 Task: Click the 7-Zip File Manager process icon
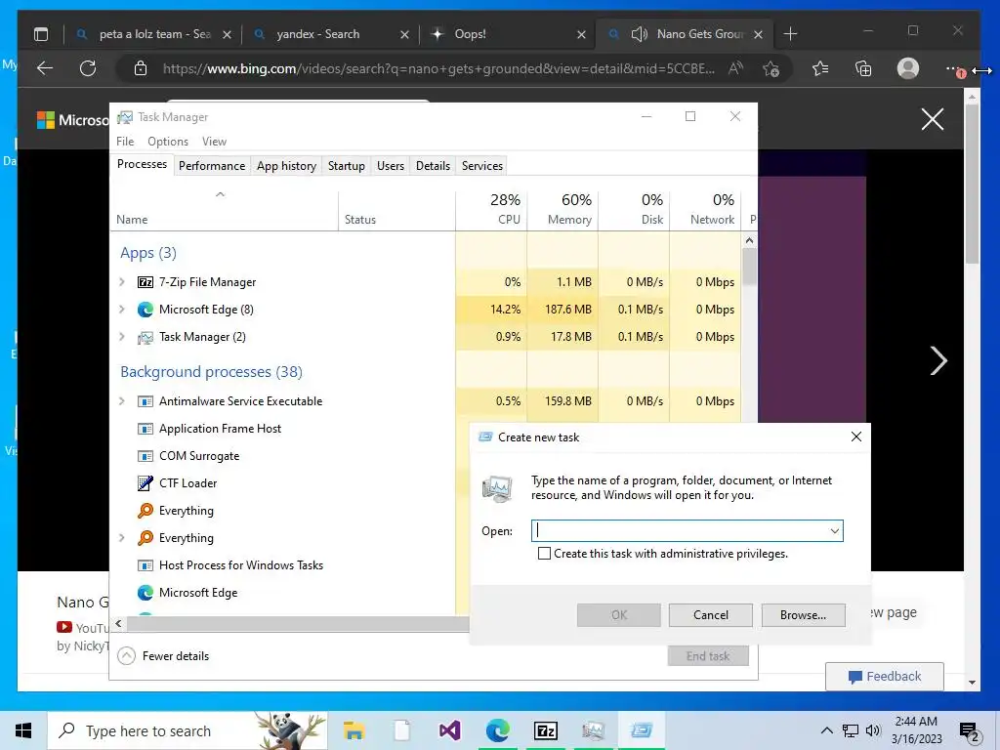click(x=146, y=282)
